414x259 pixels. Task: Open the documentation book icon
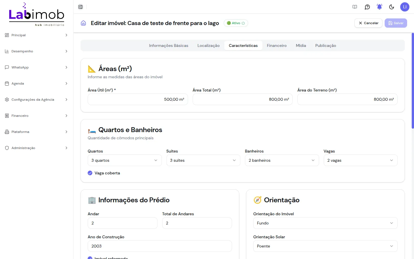355,7
